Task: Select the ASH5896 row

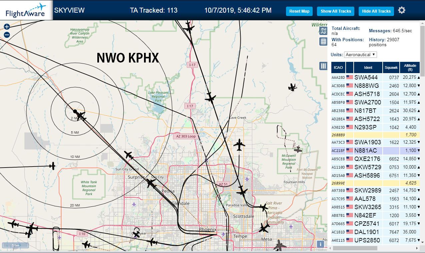Action: [x=376, y=176]
